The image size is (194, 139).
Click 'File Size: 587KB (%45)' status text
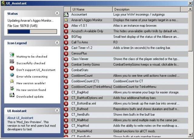click(22, 26)
